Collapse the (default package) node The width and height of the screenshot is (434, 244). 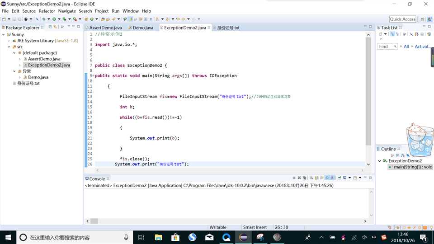tap(14, 53)
